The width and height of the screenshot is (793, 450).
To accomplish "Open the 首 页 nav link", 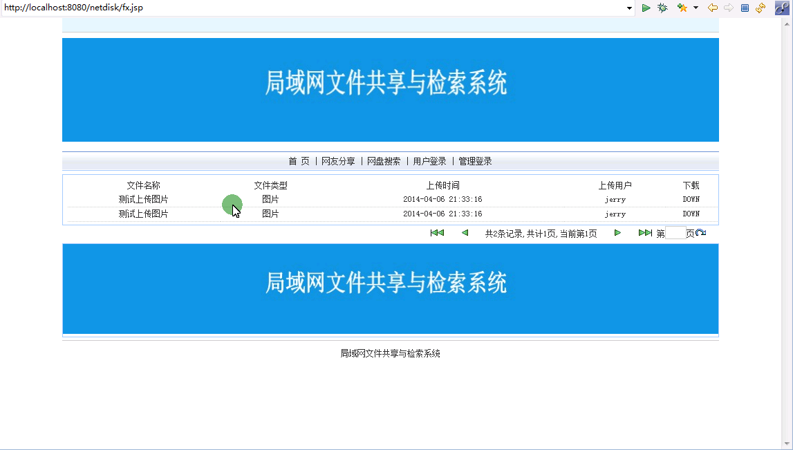I will click(x=299, y=161).
